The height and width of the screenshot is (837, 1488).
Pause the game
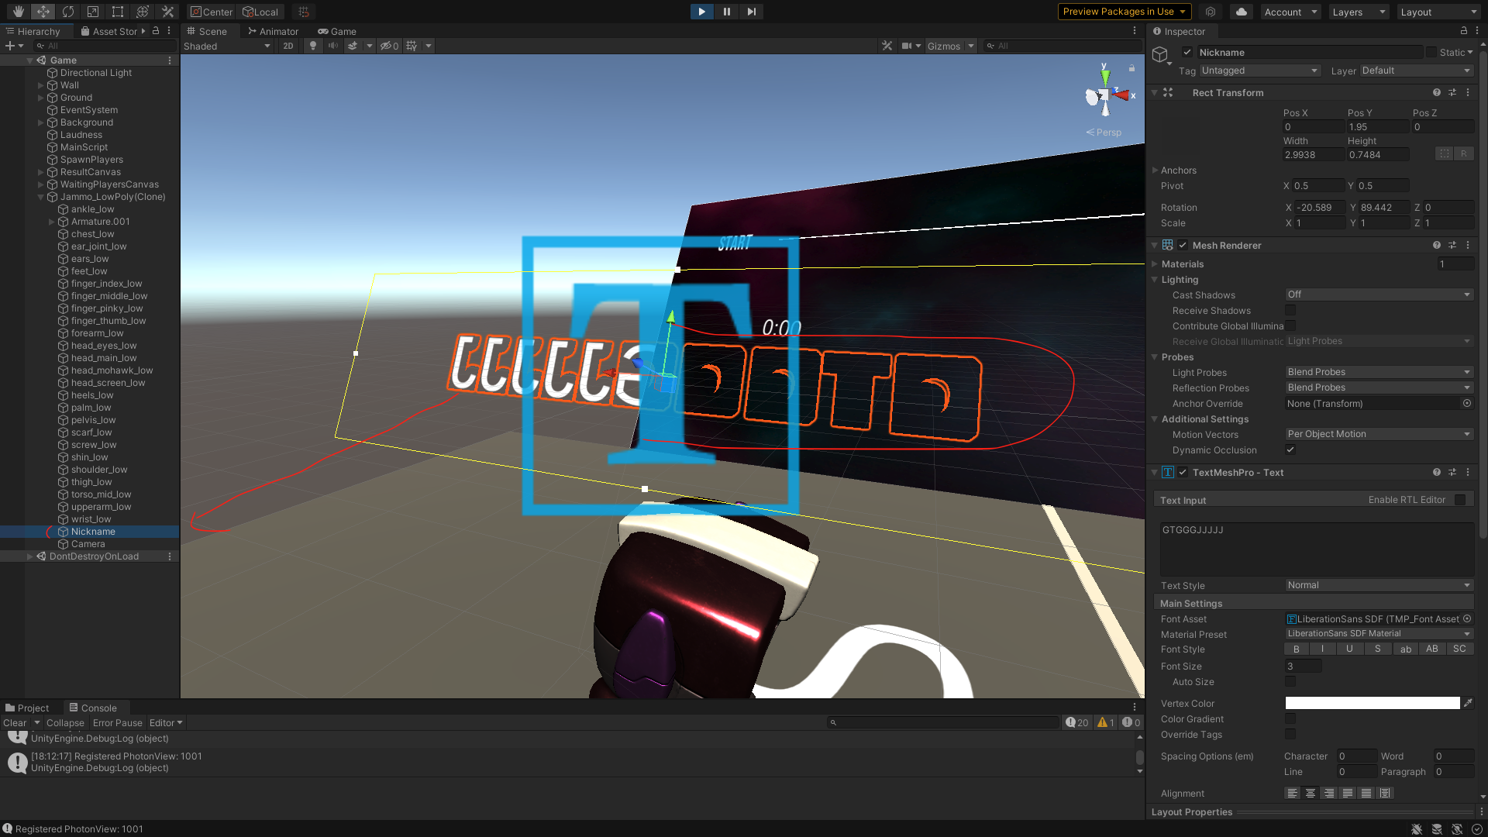[726, 12]
